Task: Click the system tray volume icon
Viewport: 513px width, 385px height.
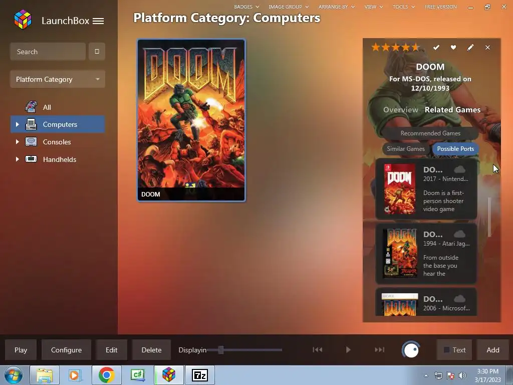Action: (462, 375)
